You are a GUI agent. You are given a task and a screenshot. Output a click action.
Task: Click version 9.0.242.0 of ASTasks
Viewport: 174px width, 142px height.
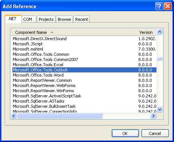147,101
